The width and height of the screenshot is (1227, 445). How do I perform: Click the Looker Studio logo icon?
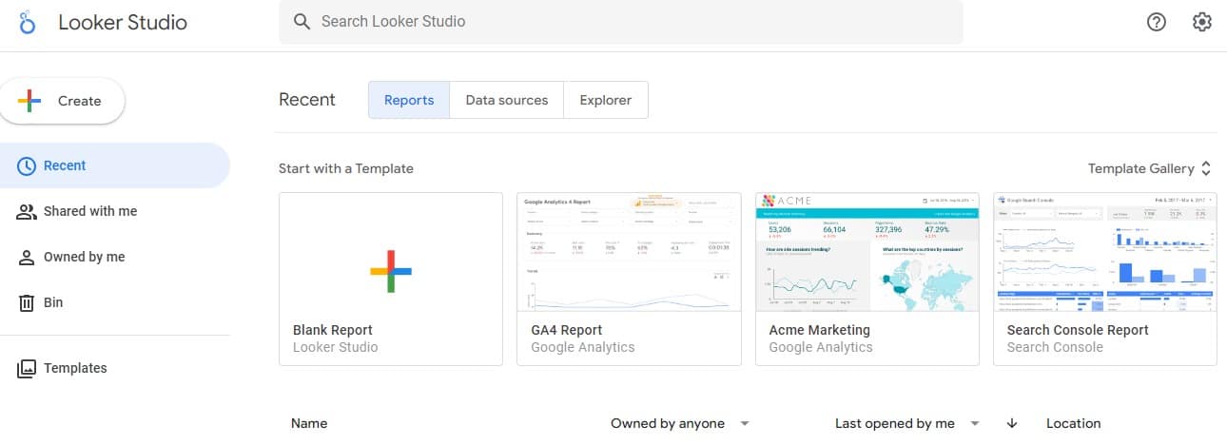28,23
